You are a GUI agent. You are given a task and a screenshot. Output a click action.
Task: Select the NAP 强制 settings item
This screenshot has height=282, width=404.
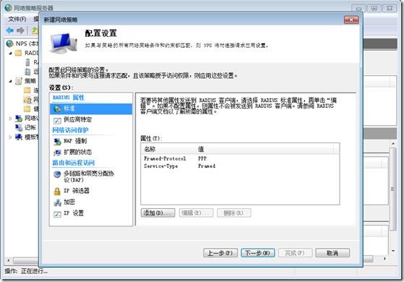70,141
